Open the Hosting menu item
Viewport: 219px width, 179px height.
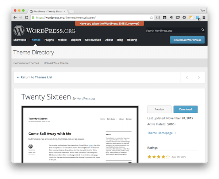[132, 40]
